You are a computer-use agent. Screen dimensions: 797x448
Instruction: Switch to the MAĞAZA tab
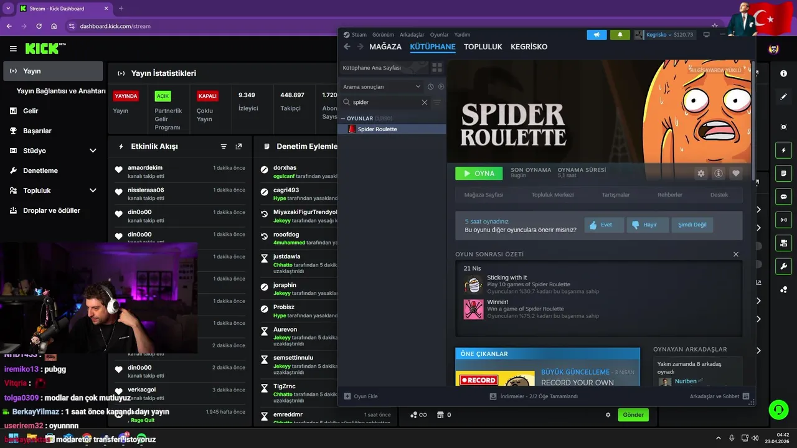point(385,47)
